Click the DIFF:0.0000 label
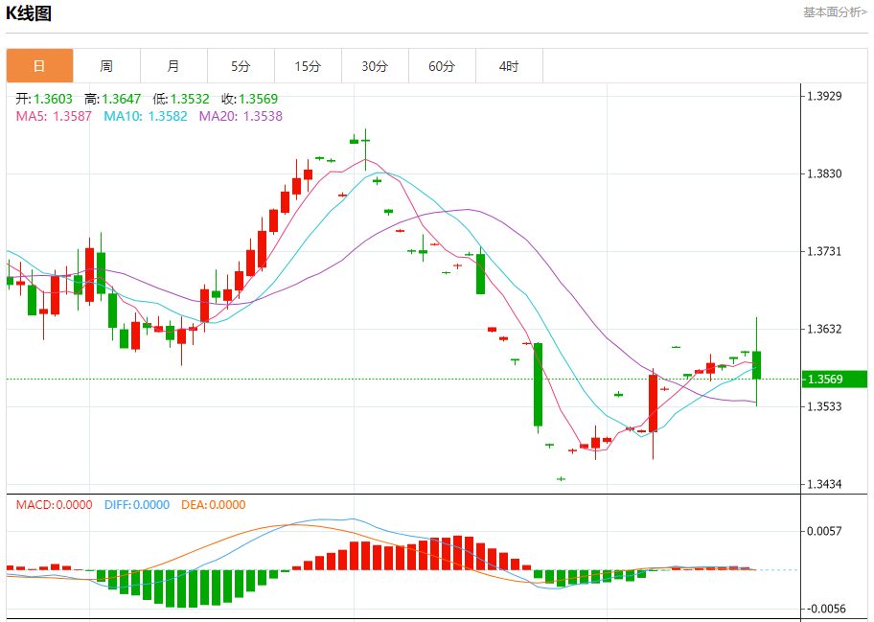Image resolution: width=874 pixels, height=622 pixels. (137, 505)
